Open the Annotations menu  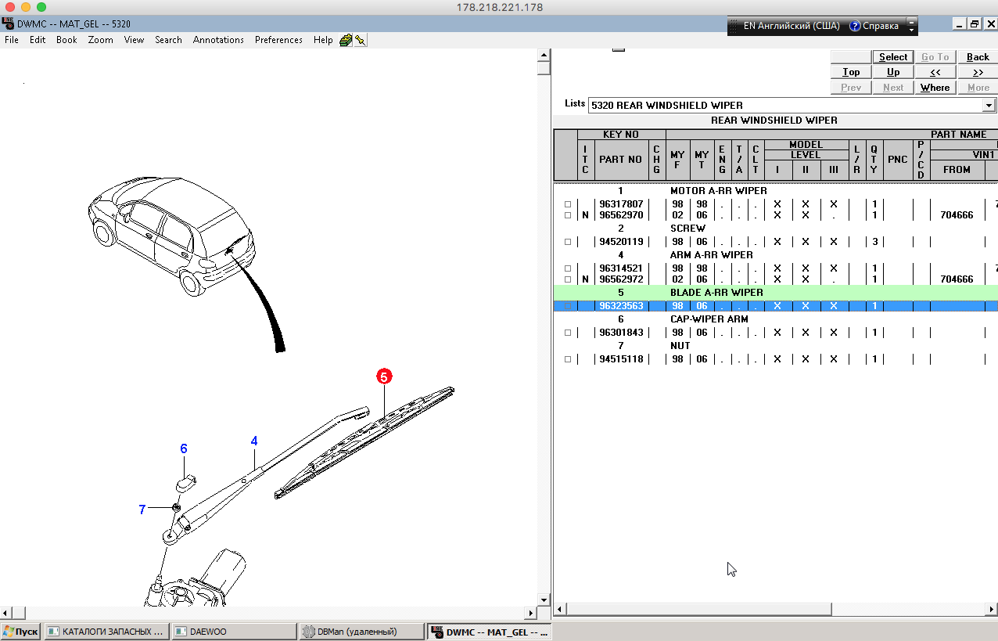pos(218,40)
